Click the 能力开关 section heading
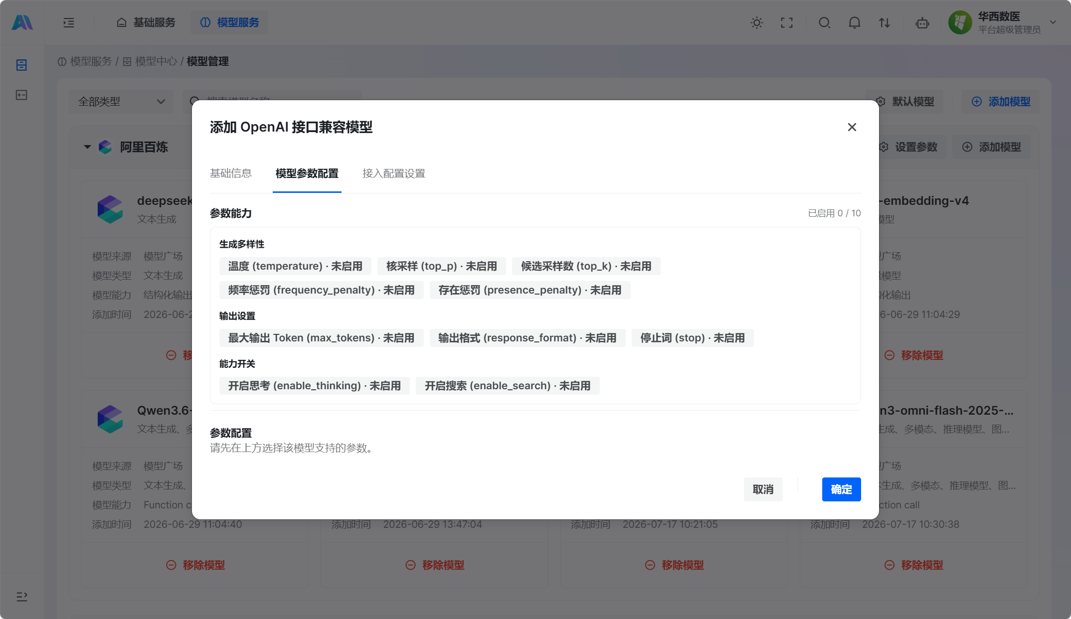Image resolution: width=1071 pixels, height=619 pixels. [x=237, y=364]
